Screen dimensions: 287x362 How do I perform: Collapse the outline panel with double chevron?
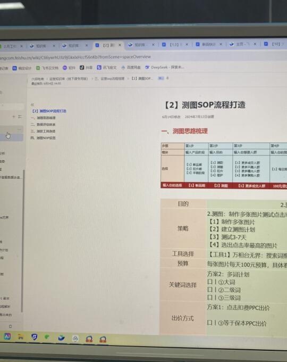[x=32, y=105]
